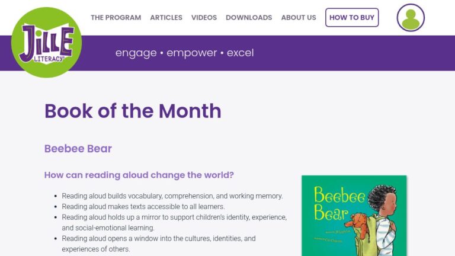Open the user account profile icon
This screenshot has width=455, height=256.
tap(410, 18)
